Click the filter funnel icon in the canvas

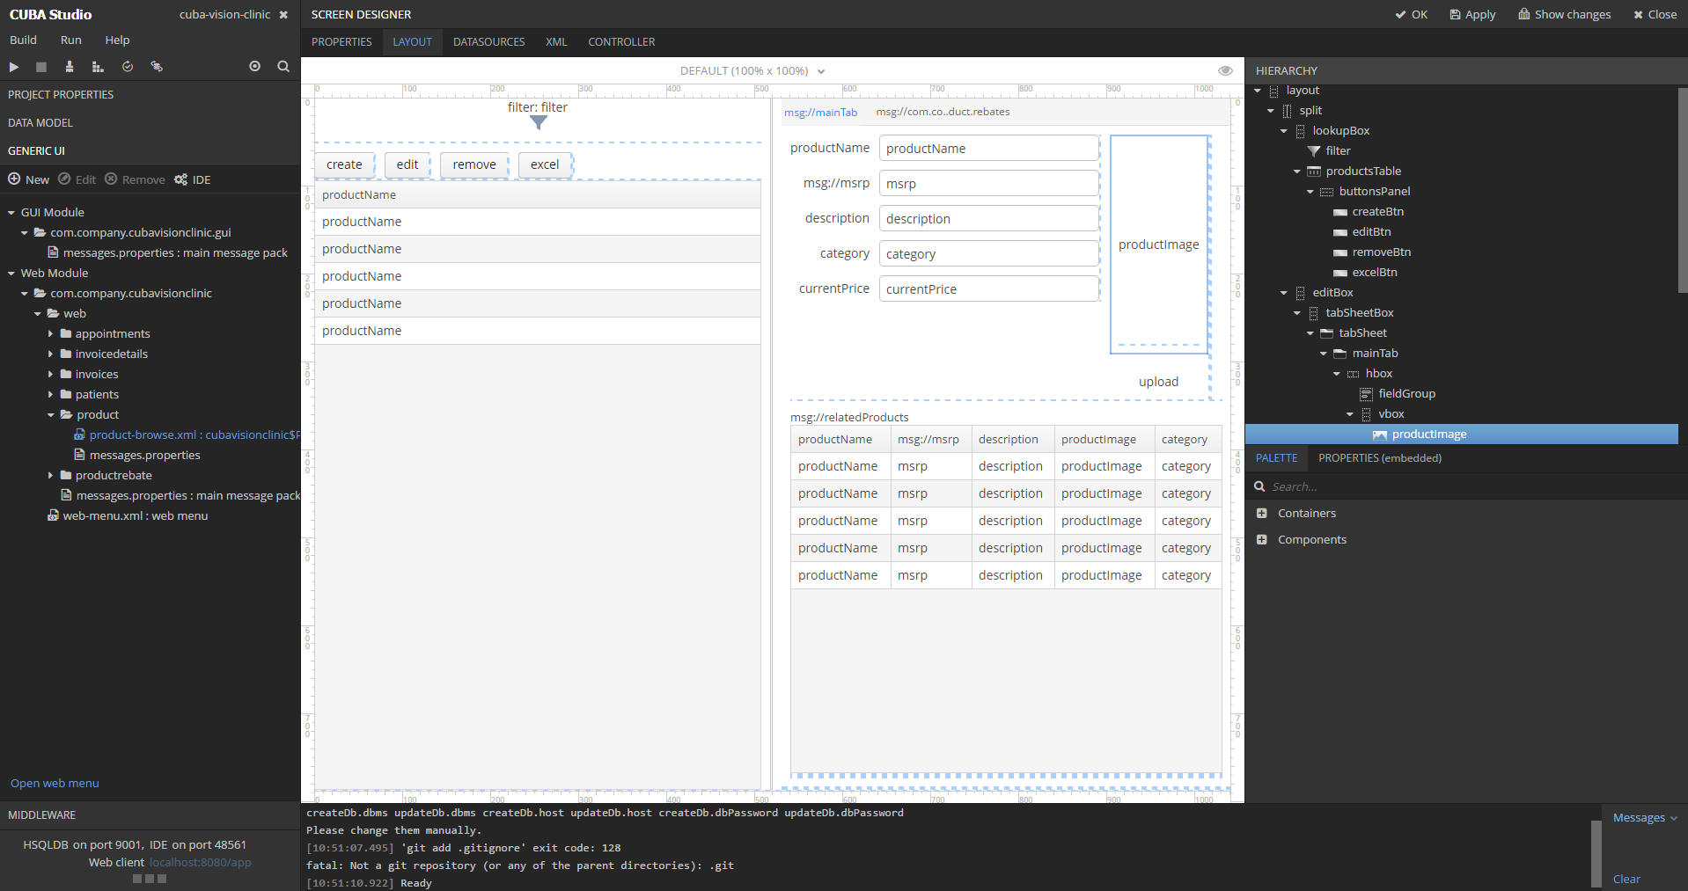539,123
